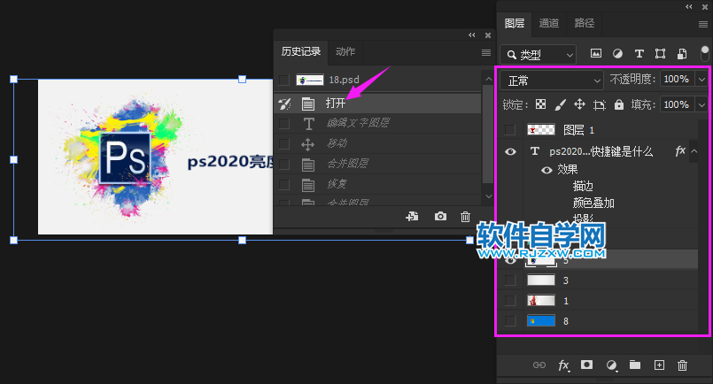Click fill value 100% field
This screenshot has width=713, height=384.
(678, 105)
